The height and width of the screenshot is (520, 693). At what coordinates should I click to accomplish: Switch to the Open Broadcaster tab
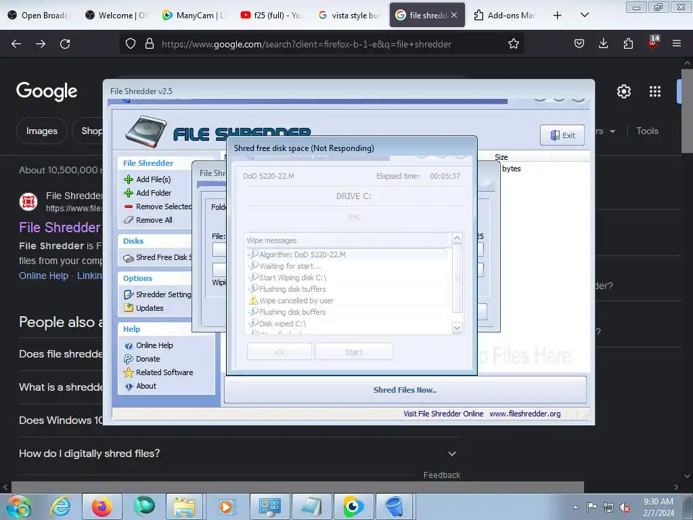(x=39, y=16)
